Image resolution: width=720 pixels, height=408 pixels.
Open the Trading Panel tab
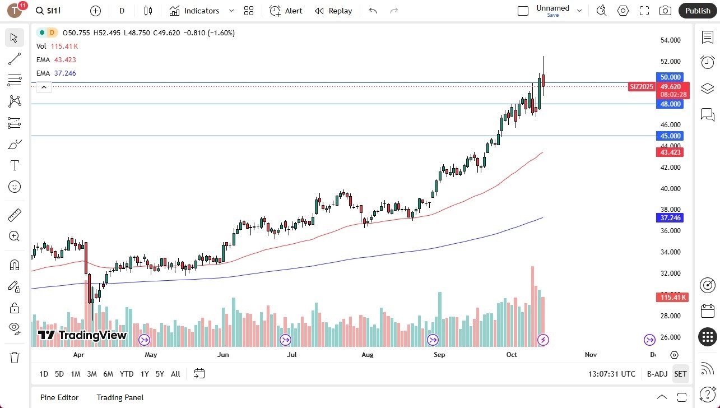point(120,397)
